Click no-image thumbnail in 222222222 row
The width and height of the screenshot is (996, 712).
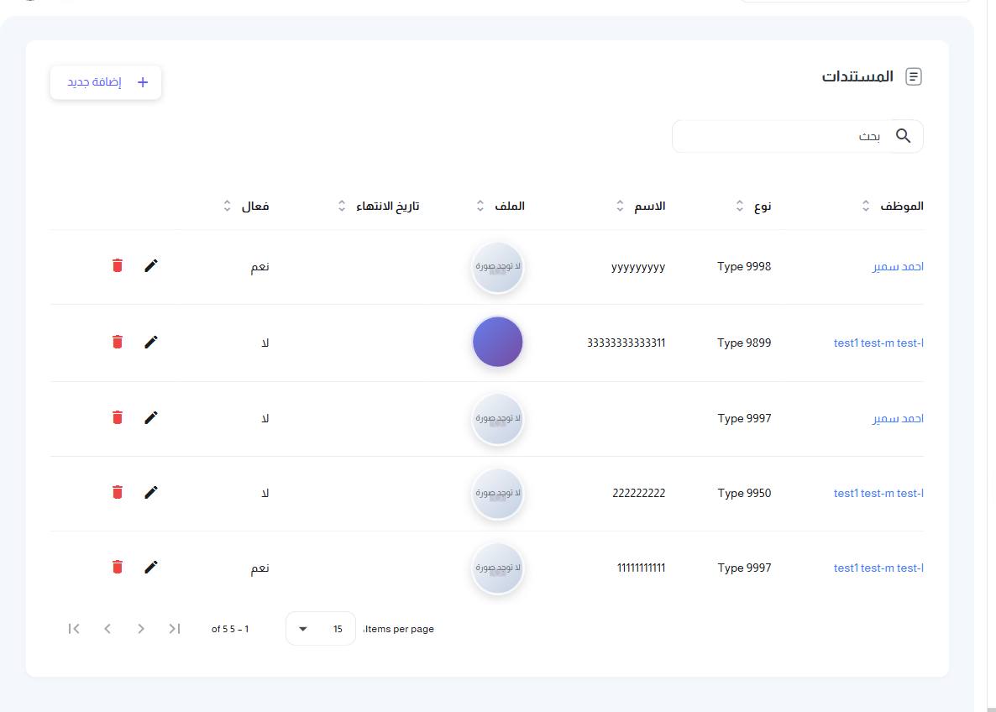pos(497,493)
